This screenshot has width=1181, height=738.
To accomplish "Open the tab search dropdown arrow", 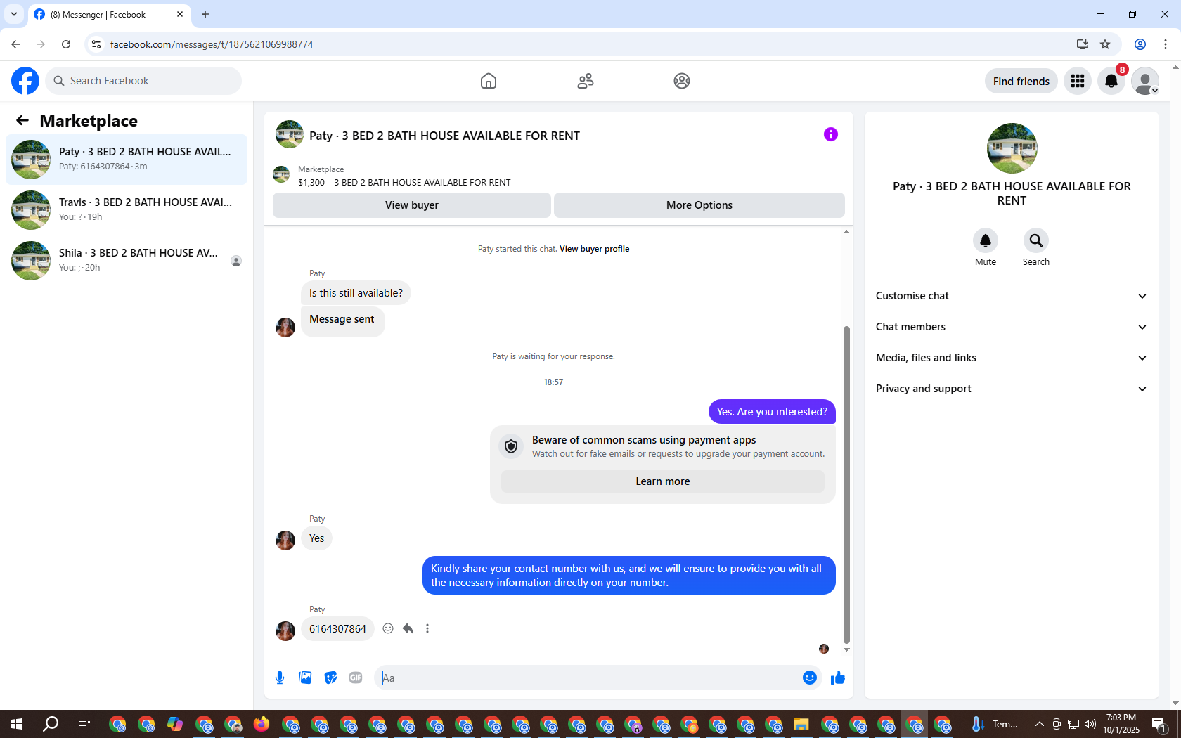I will click(x=14, y=14).
